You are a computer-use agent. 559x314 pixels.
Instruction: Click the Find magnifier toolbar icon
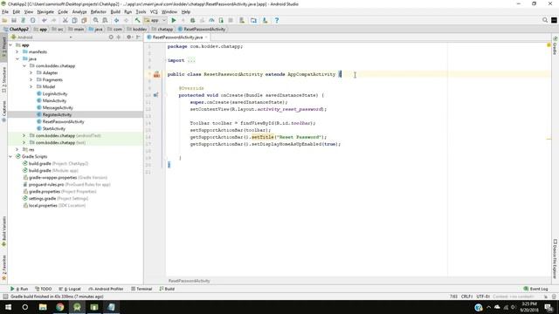pyautogui.click(x=95, y=20)
